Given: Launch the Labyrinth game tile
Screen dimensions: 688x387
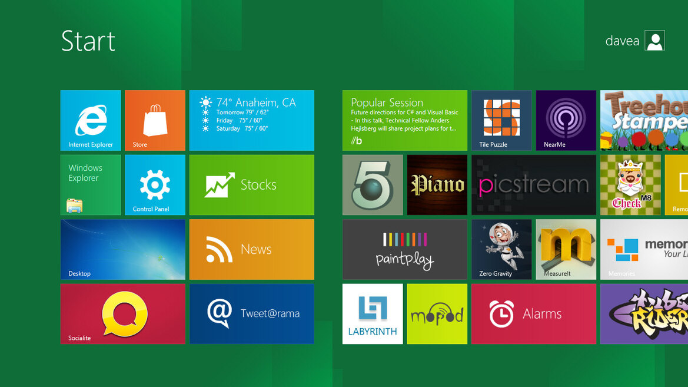Looking at the screenshot, I should pos(373,314).
